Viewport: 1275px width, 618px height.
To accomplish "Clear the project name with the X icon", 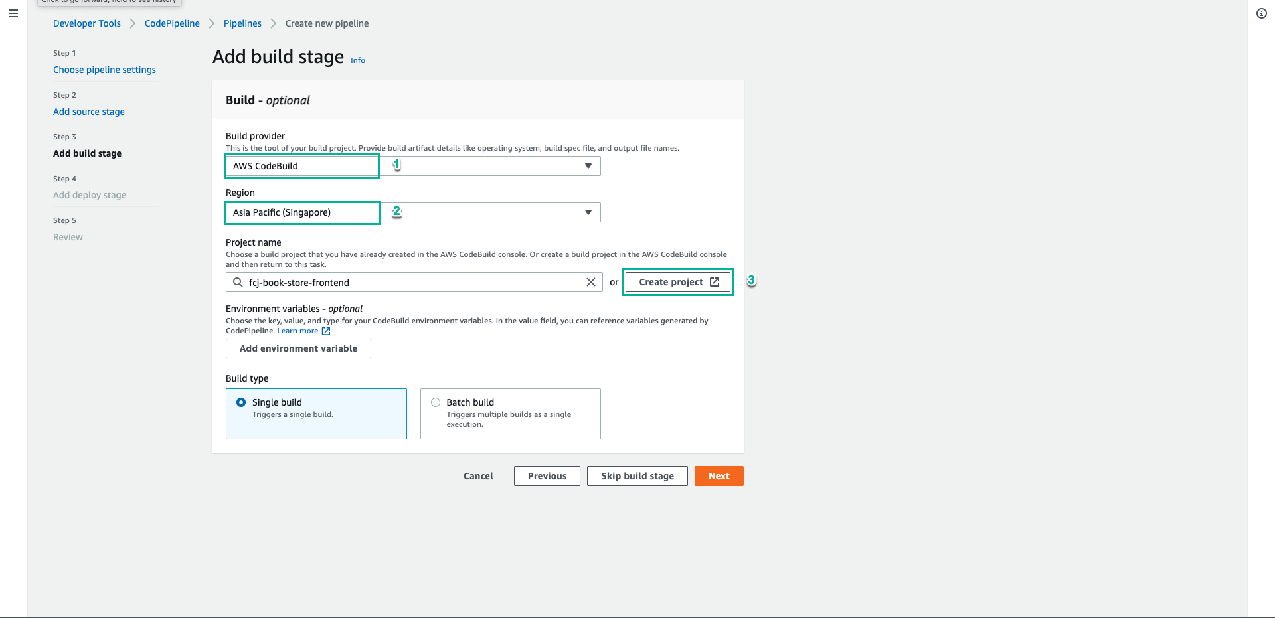I will point(590,282).
